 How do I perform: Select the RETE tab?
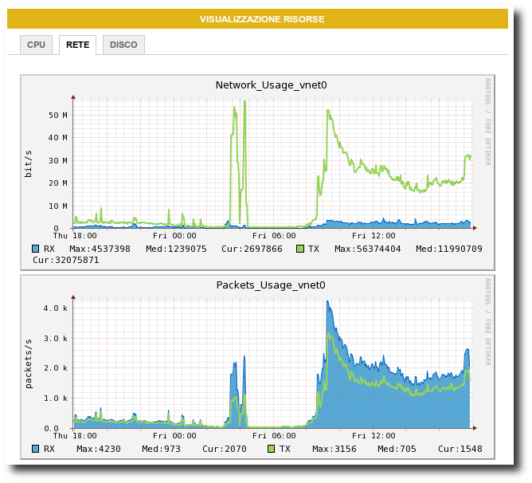point(78,45)
